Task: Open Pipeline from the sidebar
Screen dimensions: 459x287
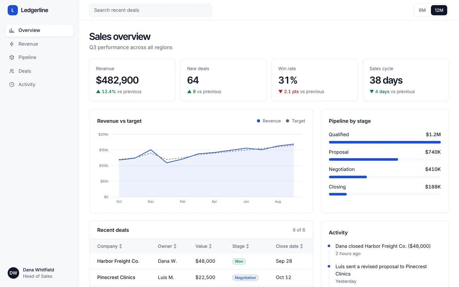Action: point(40,57)
